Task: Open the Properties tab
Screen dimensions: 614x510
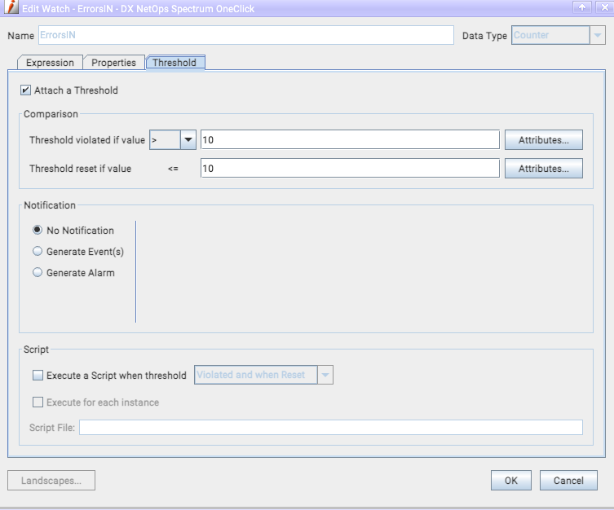Action: (x=113, y=63)
